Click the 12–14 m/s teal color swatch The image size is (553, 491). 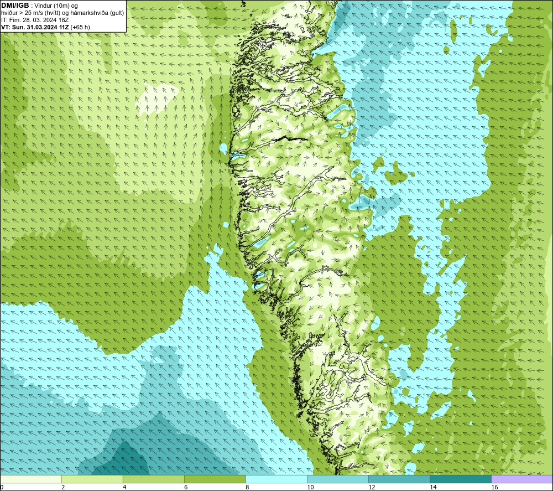(x=399, y=479)
